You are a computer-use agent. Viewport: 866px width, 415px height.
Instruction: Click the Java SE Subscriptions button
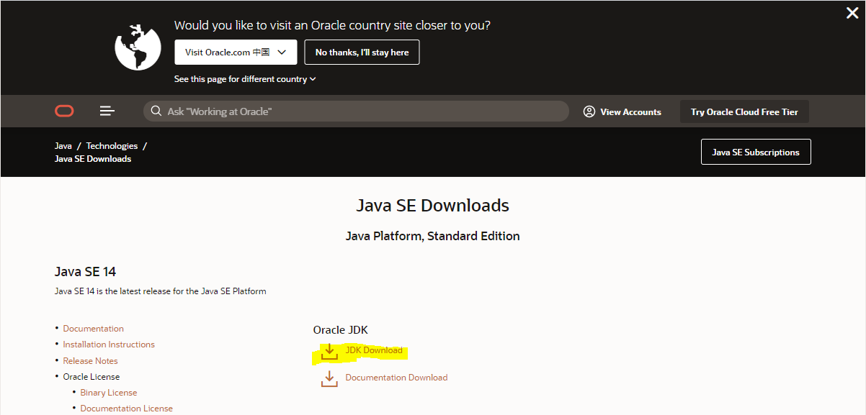point(756,152)
